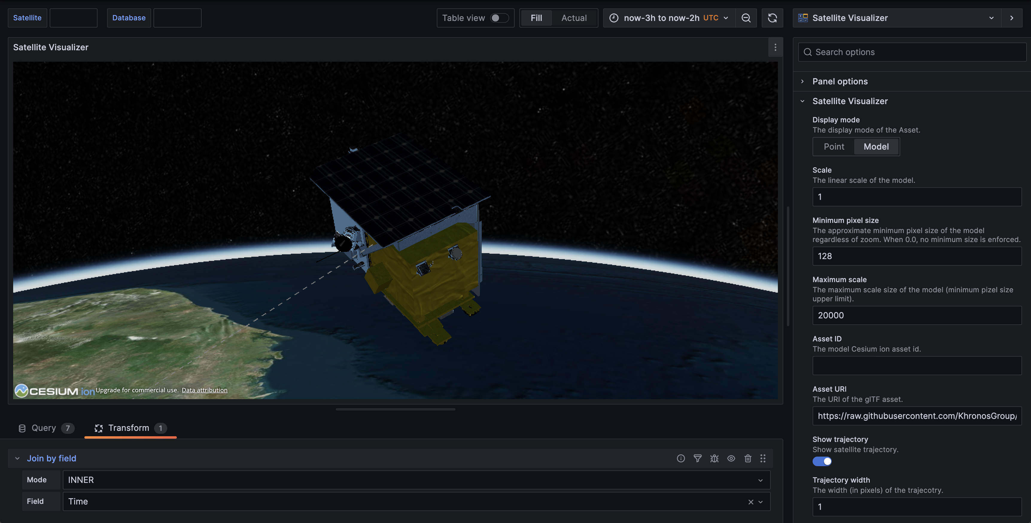Click the refresh dashboard icon
This screenshot has height=523, width=1031.
point(772,18)
